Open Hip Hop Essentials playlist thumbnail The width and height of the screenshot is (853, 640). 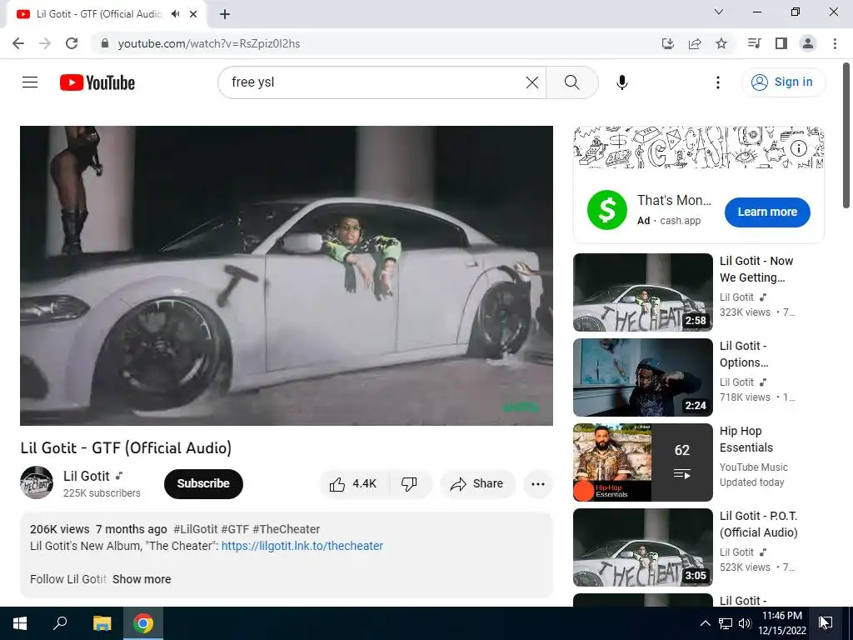tap(642, 462)
